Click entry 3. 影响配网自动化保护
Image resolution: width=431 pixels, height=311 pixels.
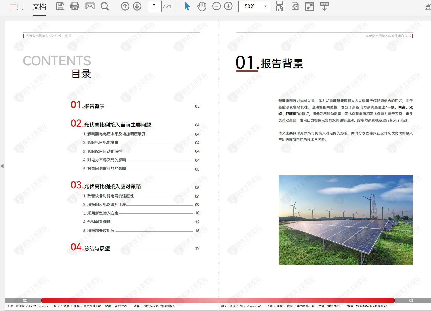pos(102,151)
